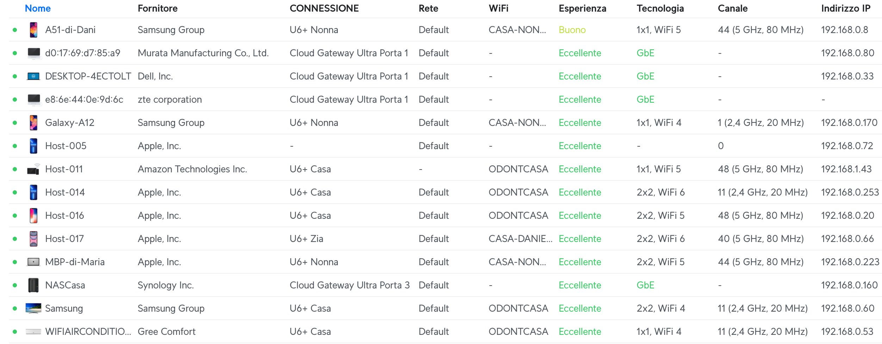The width and height of the screenshot is (882, 344).
Task: Open the d0:17:69:d7:85:a9 client entry
Action: point(83,53)
